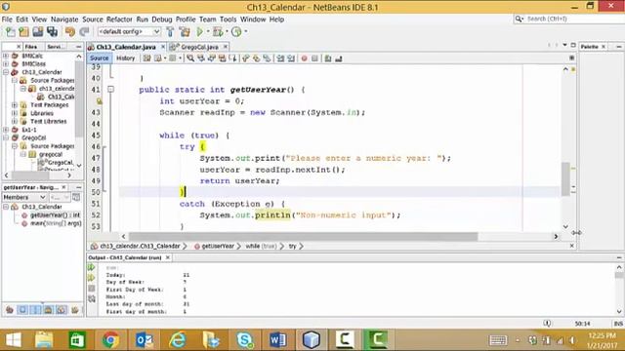The image size is (625, 351).
Task: Click the Windows Start button
Action: (13, 340)
